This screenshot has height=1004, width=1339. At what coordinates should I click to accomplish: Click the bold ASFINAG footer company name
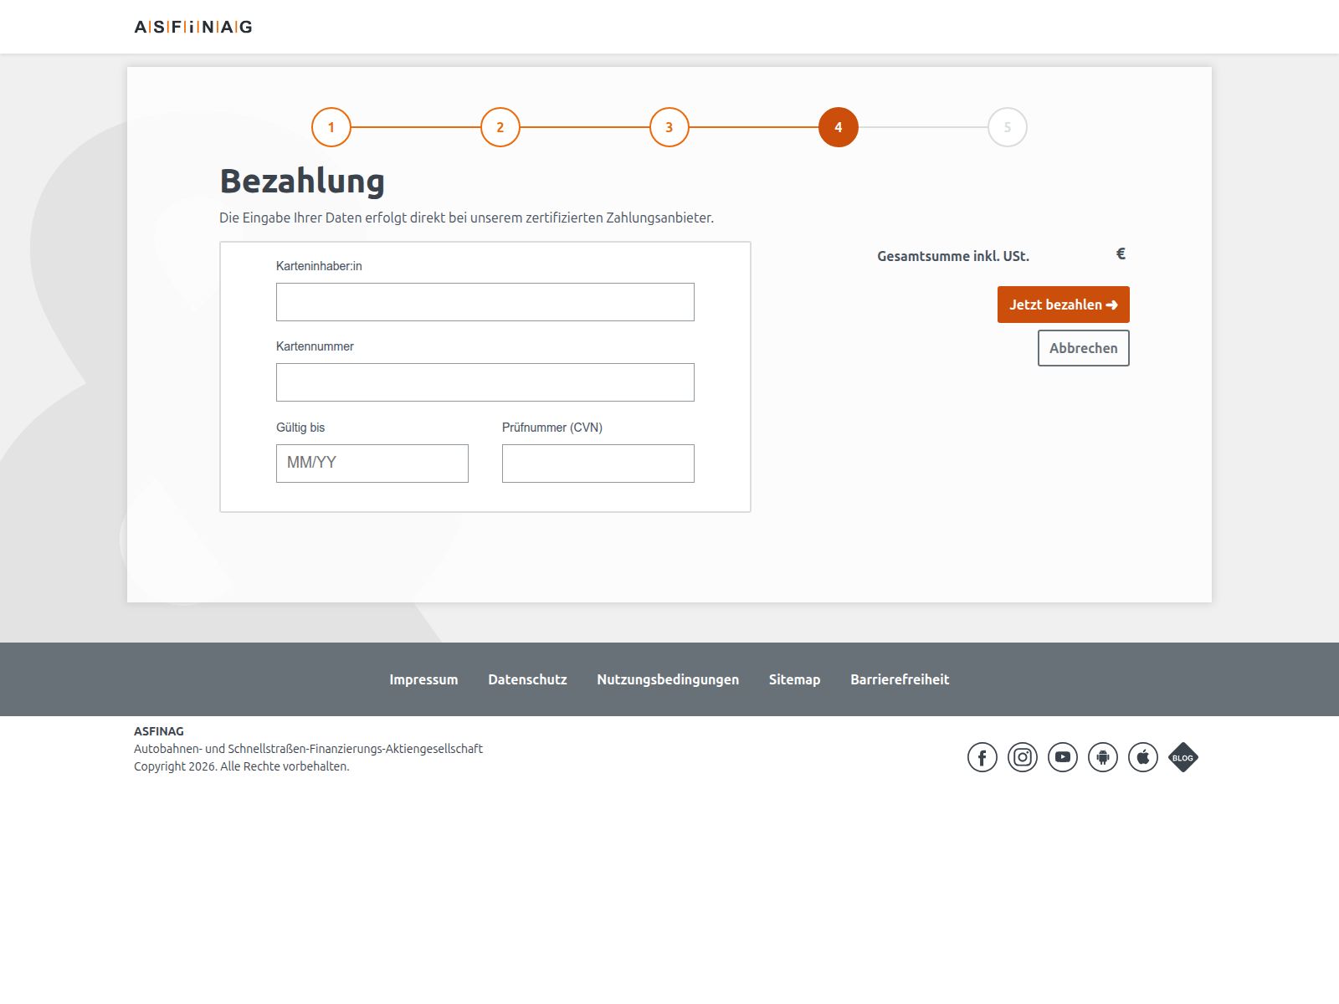tap(159, 731)
